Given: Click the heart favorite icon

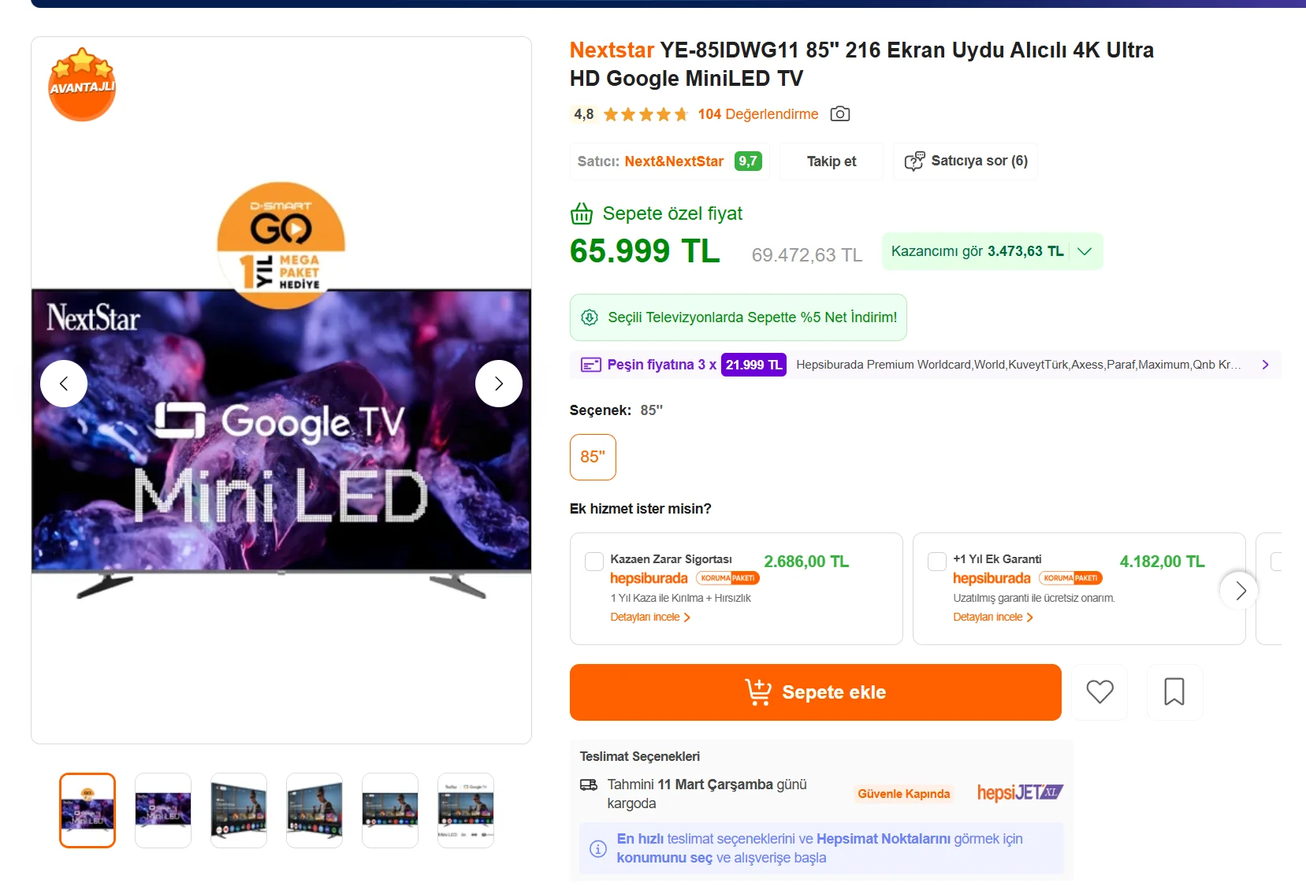Looking at the screenshot, I should (1099, 692).
